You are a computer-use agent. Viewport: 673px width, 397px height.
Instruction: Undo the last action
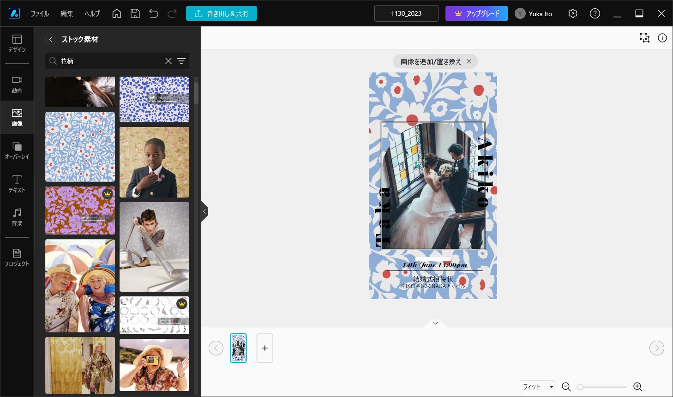pyautogui.click(x=154, y=13)
